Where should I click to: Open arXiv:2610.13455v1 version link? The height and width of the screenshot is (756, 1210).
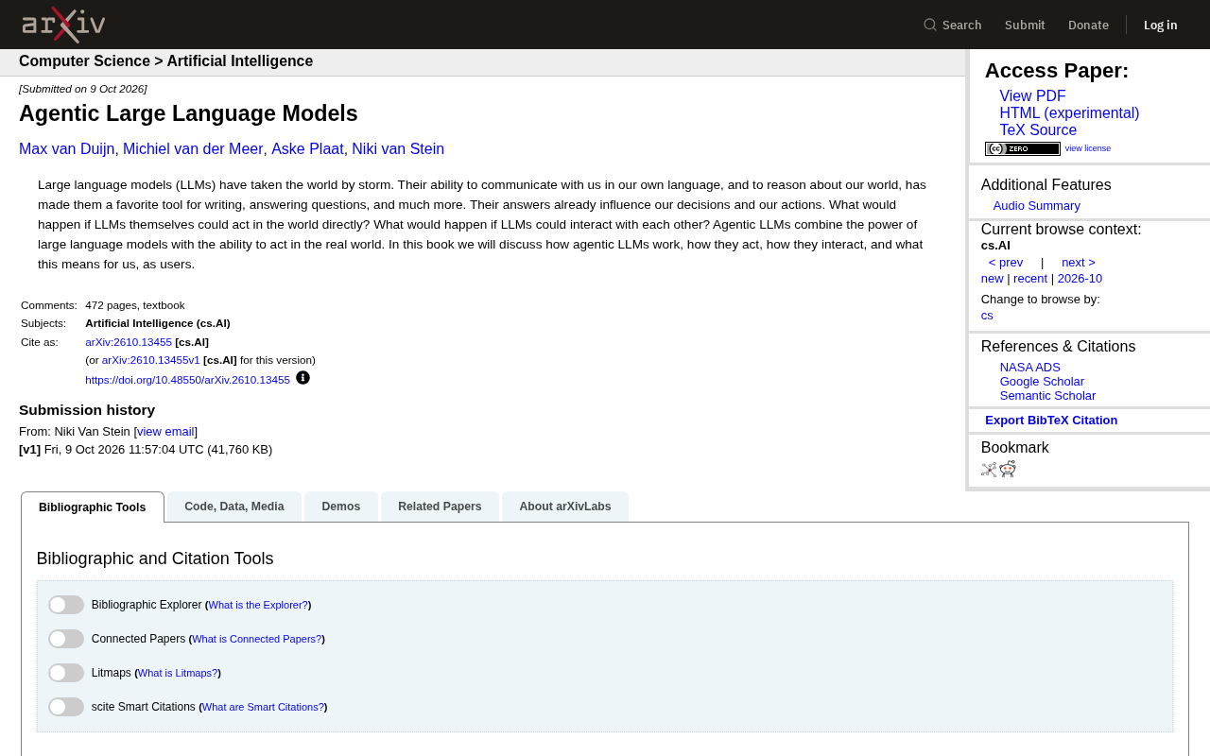[151, 360]
